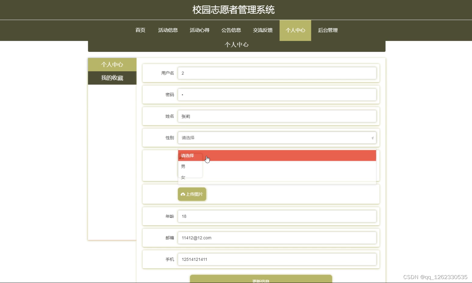The height and width of the screenshot is (283, 472).
Task: Click the 用户名 input field
Action: pos(277,73)
